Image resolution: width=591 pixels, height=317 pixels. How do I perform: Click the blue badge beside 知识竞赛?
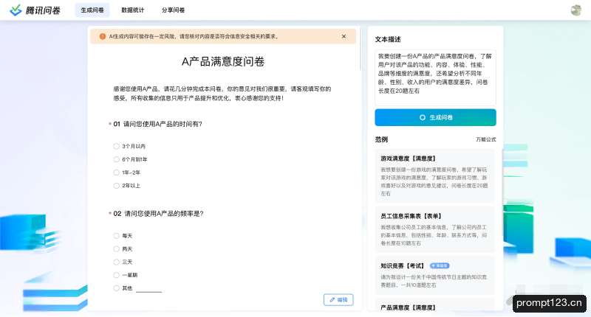440,266
